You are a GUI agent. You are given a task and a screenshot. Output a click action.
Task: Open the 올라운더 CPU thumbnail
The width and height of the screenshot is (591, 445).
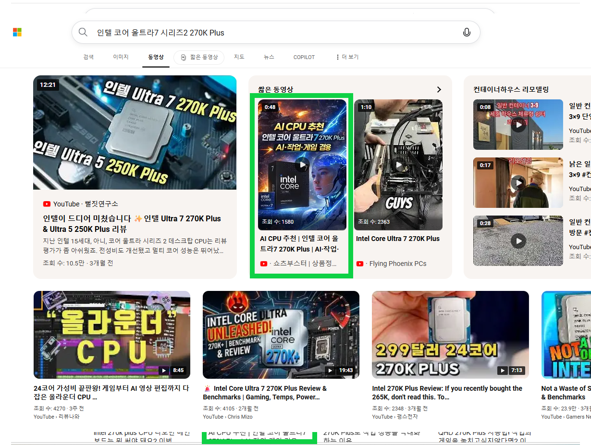112,335
